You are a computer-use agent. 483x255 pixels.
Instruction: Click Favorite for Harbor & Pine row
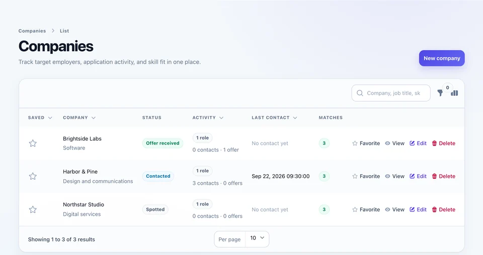click(366, 176)
